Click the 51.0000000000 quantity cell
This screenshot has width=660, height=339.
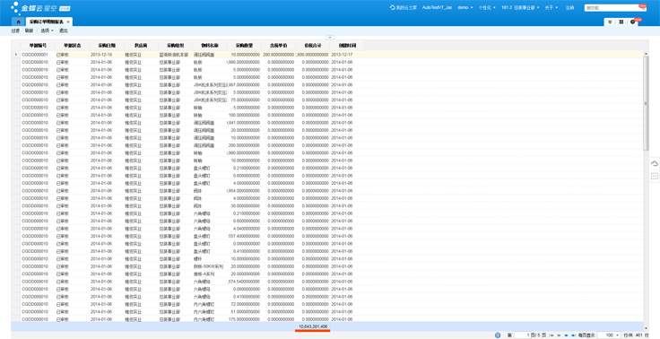pos(244,311)
